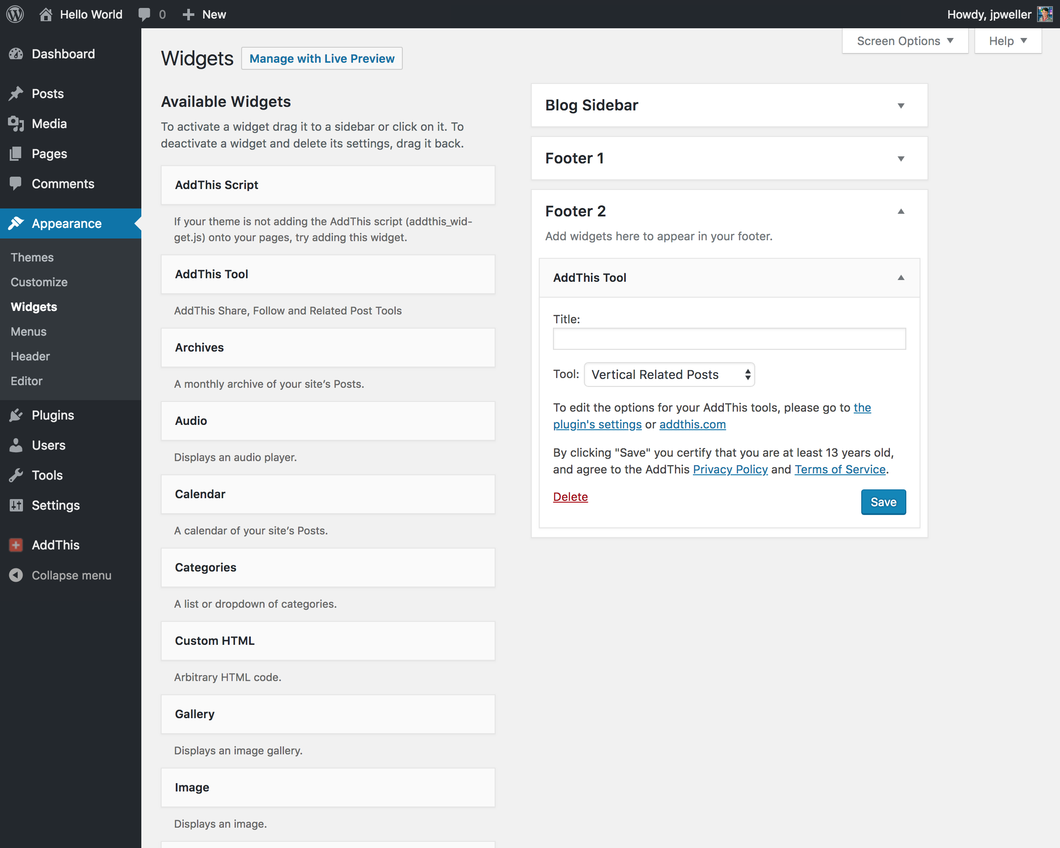Click the blue Save button
Viewport: 1060px width, 848px height.
(x=883, y=502)
